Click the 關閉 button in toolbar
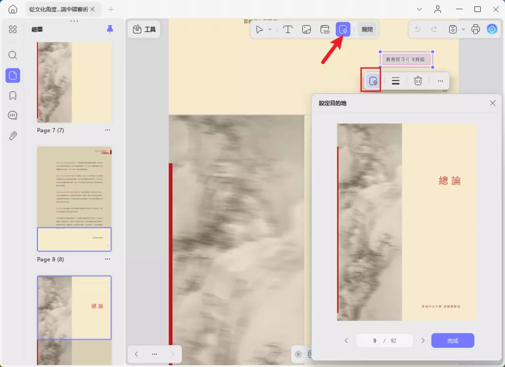This screenshot has width=505, height=367. (x=367, y=29)
